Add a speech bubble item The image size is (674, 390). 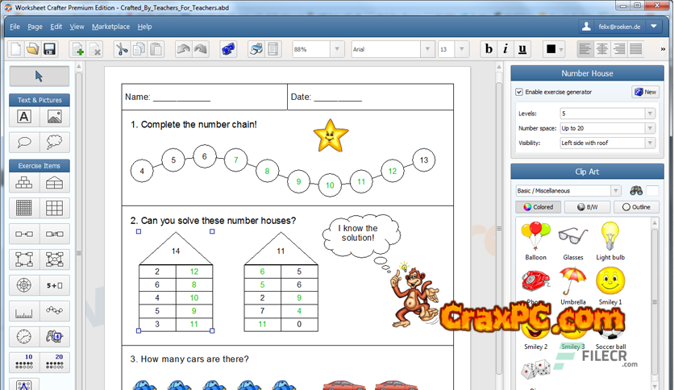tap(24, 142)
